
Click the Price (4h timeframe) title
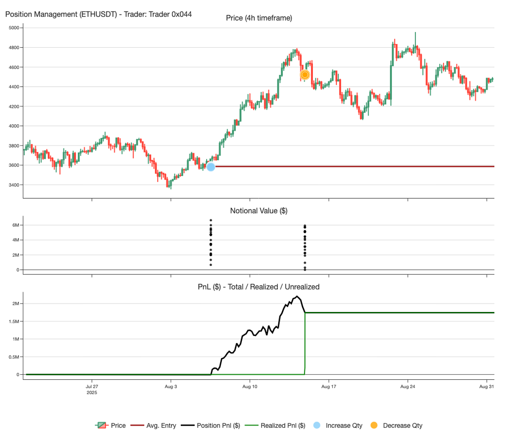click(259, 18)
